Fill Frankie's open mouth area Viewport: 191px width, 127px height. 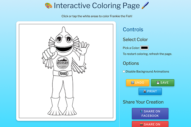click(64, 48)
